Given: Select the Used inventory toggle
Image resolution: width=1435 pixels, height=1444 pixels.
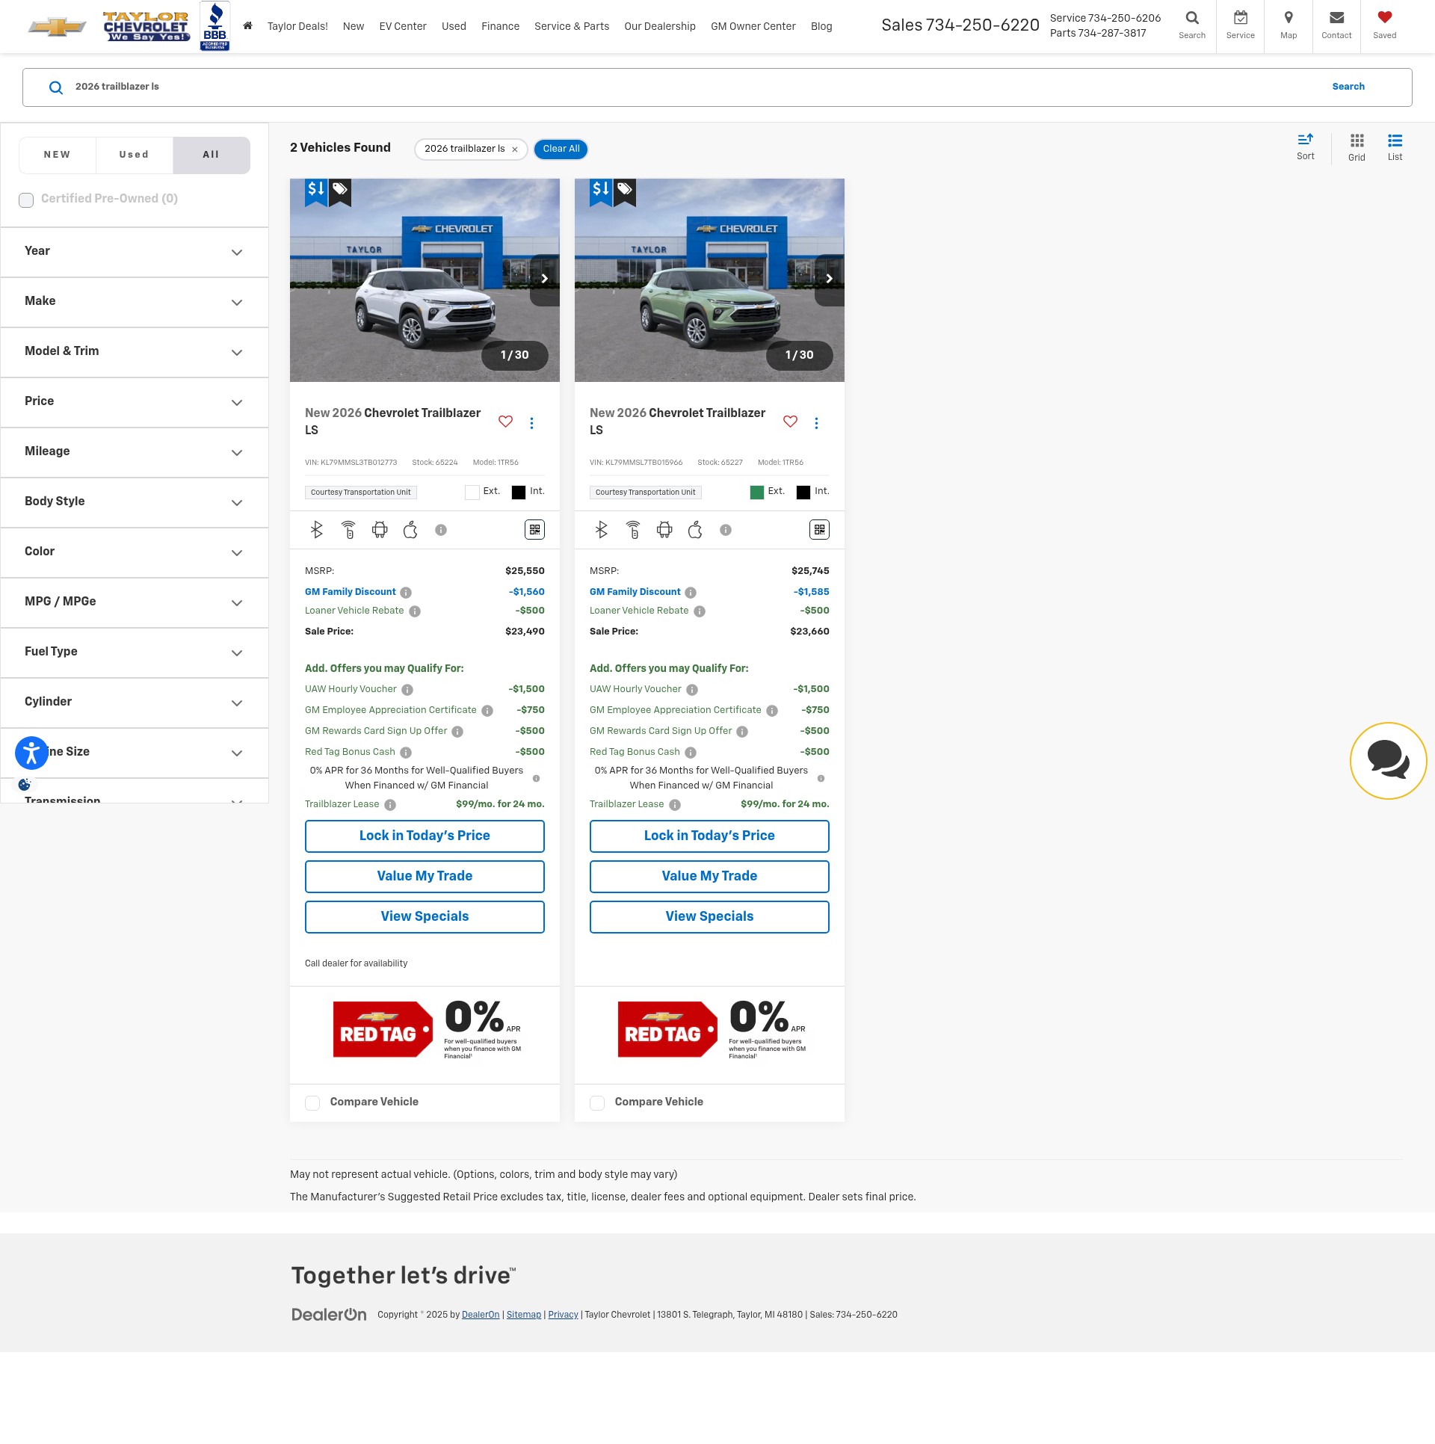Looking at the screenshot, I should 135,155.
